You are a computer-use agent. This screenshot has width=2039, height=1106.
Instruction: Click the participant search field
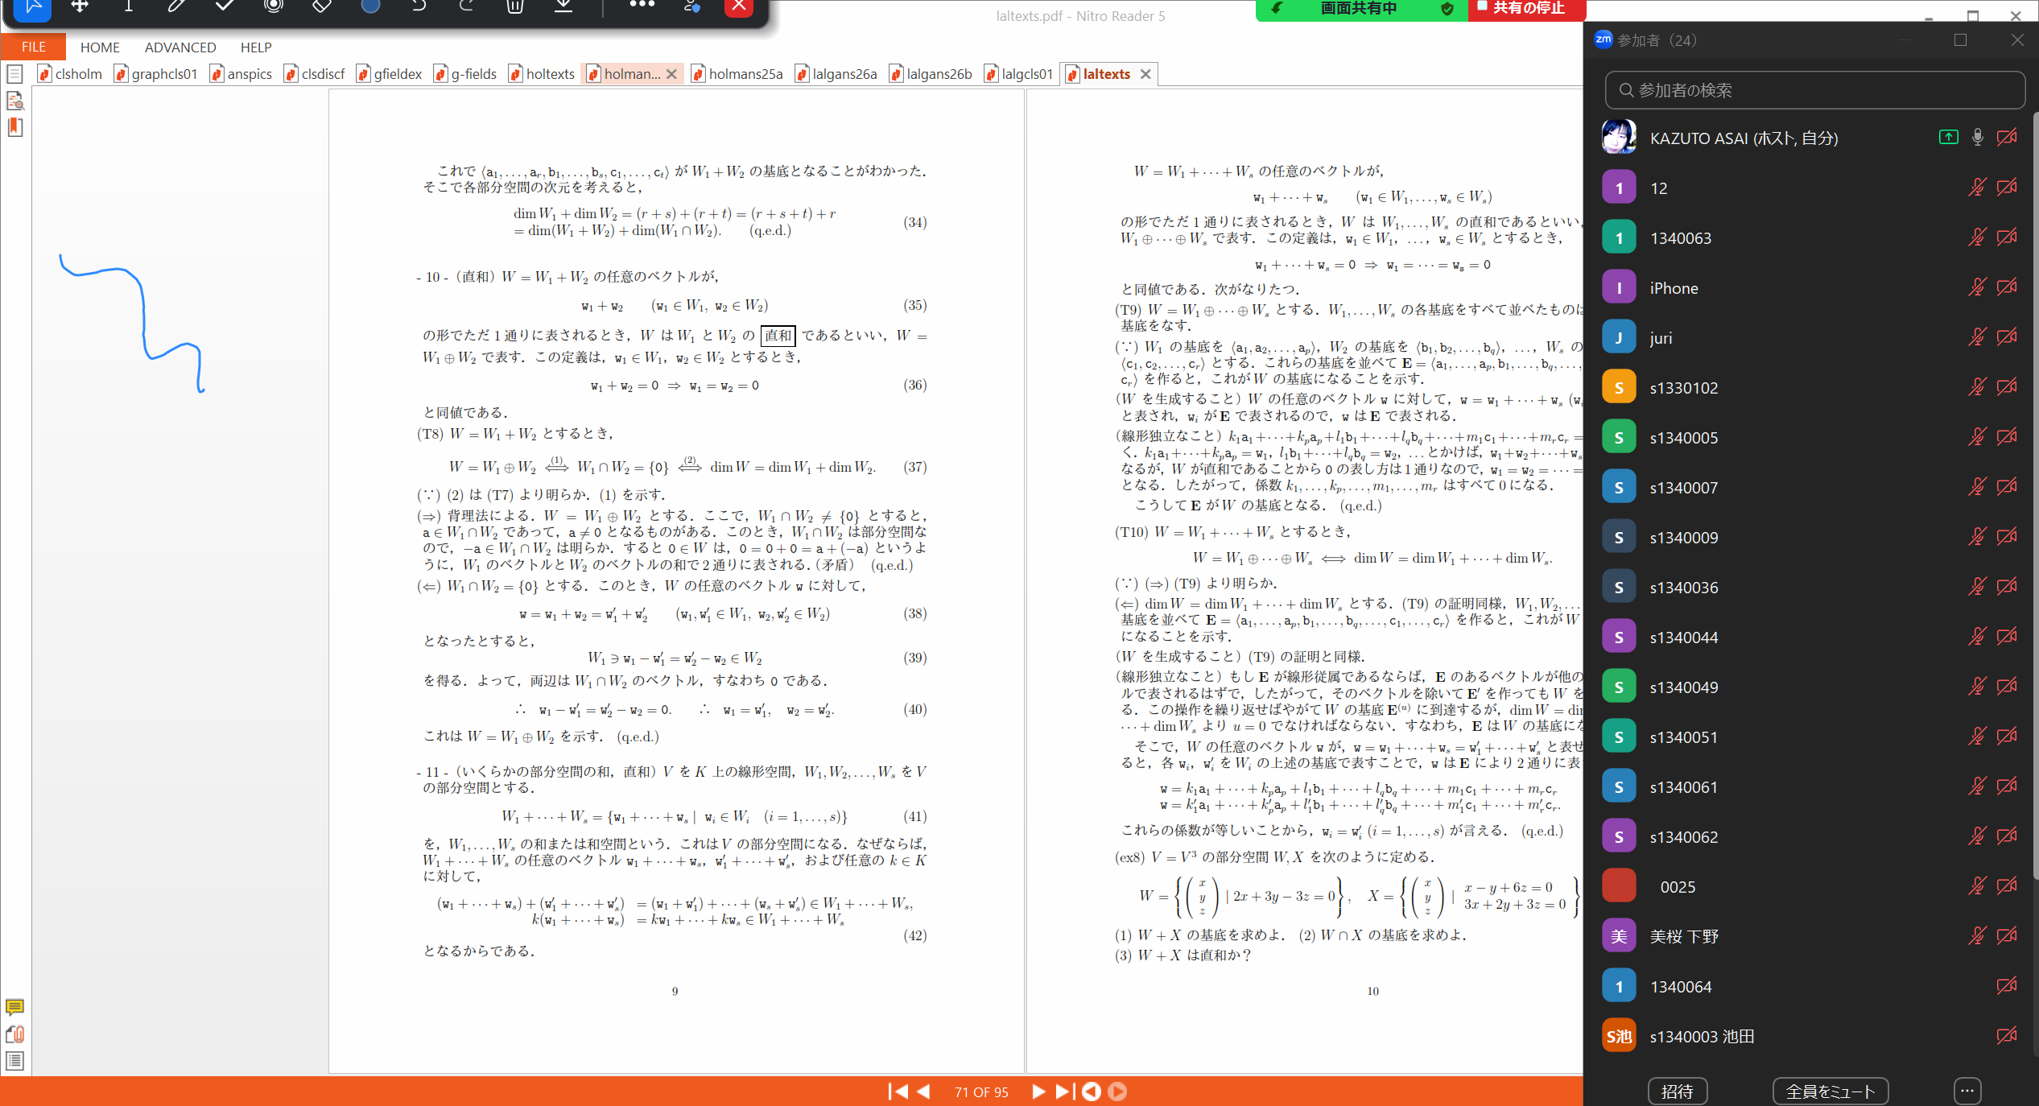pos(1814,90)
